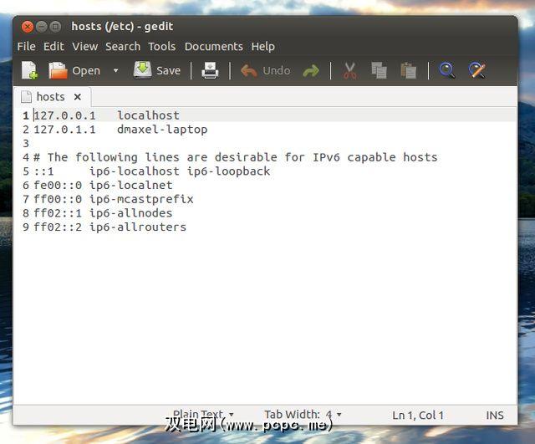Click the IPv6 comment on line 4
The height and width of the screenshot is (444, 535).
(x=236, y=157)
